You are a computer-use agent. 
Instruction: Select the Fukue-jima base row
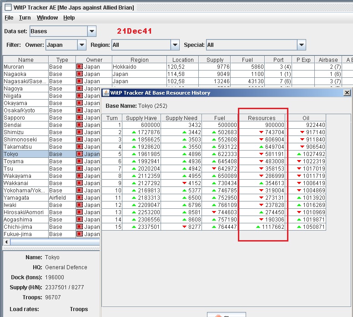pyautogui.click(x=51, y=234)
